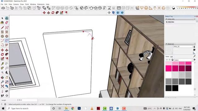Open Photoshop from the taskbar
198x111 pixels.
tap(79, 108)
